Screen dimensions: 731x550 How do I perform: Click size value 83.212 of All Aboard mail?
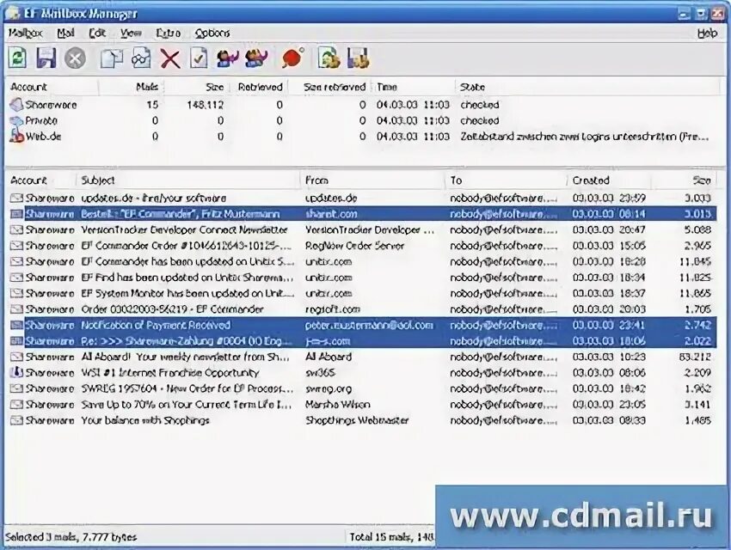pyautogui.click(x=695, y=357)
